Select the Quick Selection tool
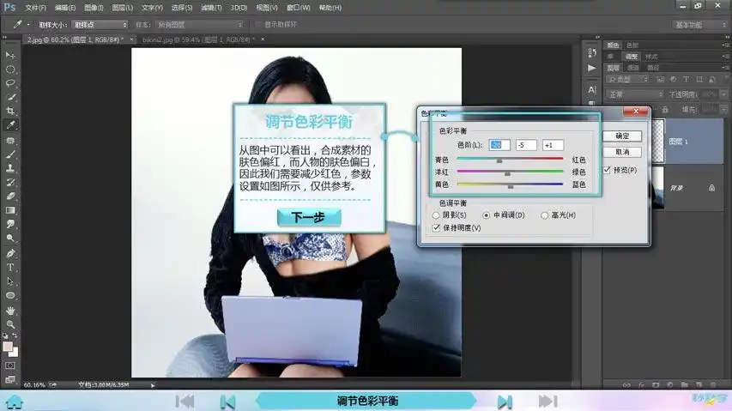This screenshot has width=732, height=411. coord(10,97)
